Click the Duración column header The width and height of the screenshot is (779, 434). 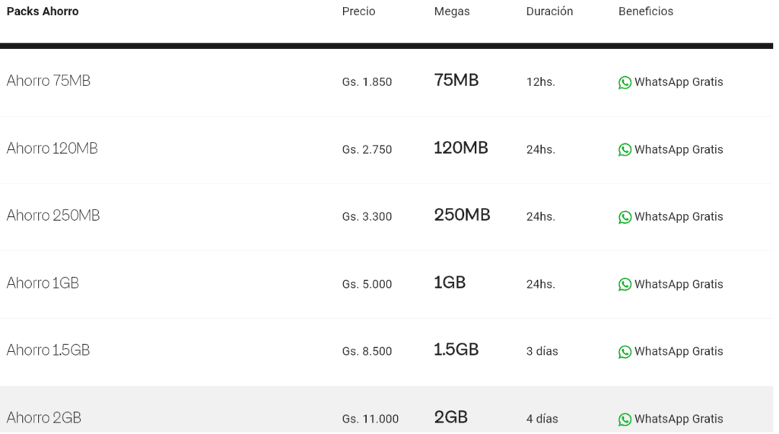point(549,11)
